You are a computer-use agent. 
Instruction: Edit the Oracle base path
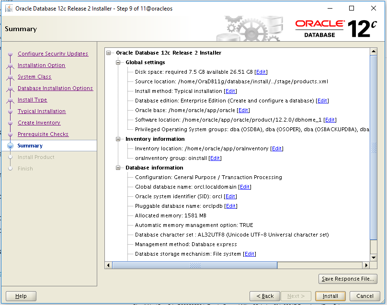pos(243,110)
